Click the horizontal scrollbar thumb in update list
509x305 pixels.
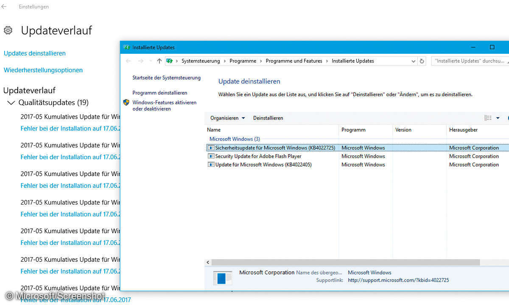tap(346, 263)
